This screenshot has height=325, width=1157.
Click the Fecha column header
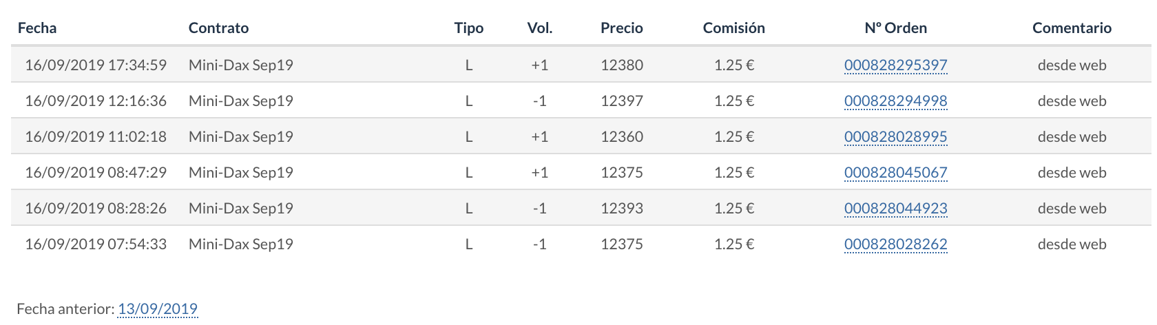[x=37, y=28]
